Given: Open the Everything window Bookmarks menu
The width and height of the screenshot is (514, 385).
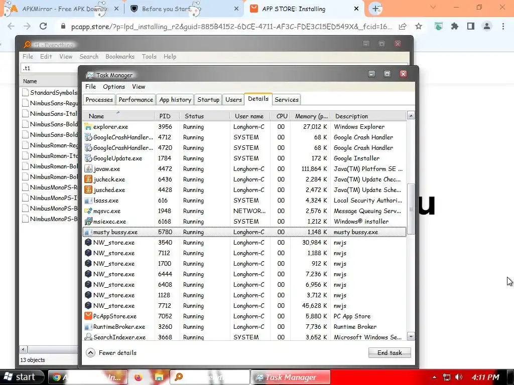Looking at the screenshot, I should pos(120,56).
